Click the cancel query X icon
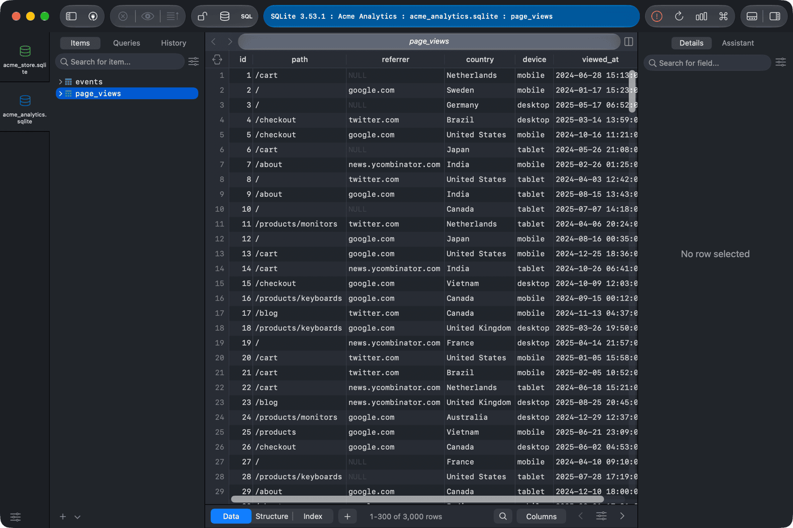This screenshot has height=528, width=793. point(123,16)
